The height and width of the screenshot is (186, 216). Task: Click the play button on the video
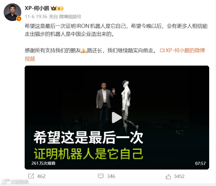pyautogui.click(x=117, y=118)
